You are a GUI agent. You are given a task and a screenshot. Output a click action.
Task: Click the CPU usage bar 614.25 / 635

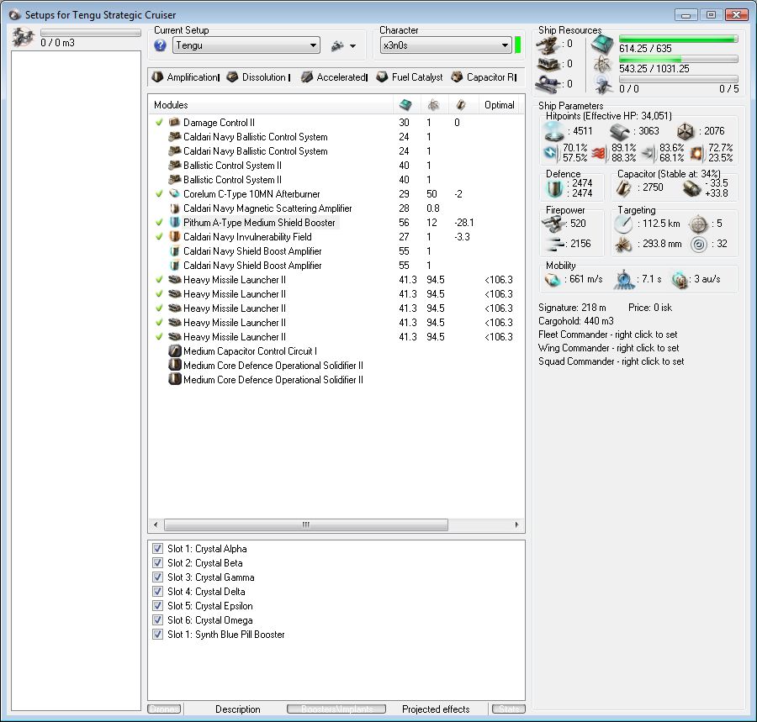click(x=678, y=39)
